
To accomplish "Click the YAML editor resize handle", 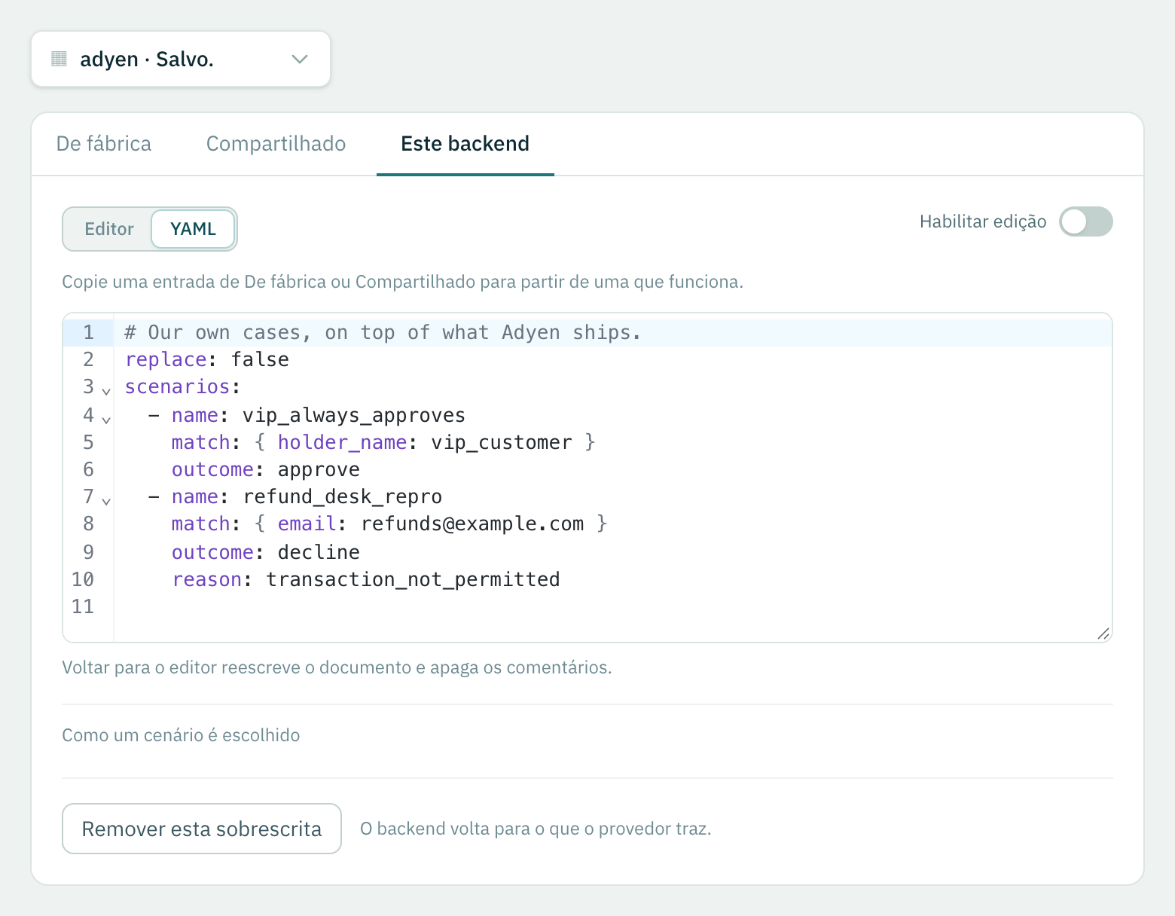I will [x=1103, y=634].
